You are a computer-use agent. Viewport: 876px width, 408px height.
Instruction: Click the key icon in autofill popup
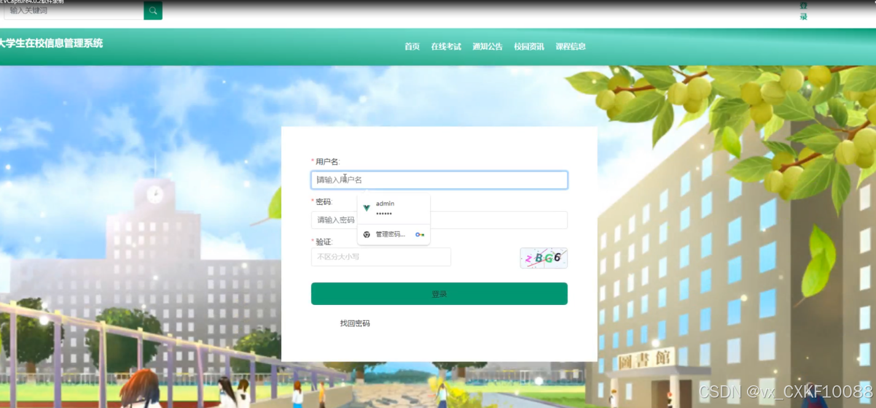pyautogui.click(x=420, y=234)
